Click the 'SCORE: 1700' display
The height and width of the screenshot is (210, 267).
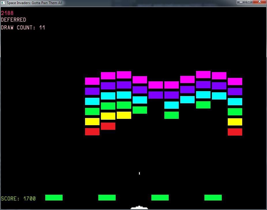click(x=18, y=198)
